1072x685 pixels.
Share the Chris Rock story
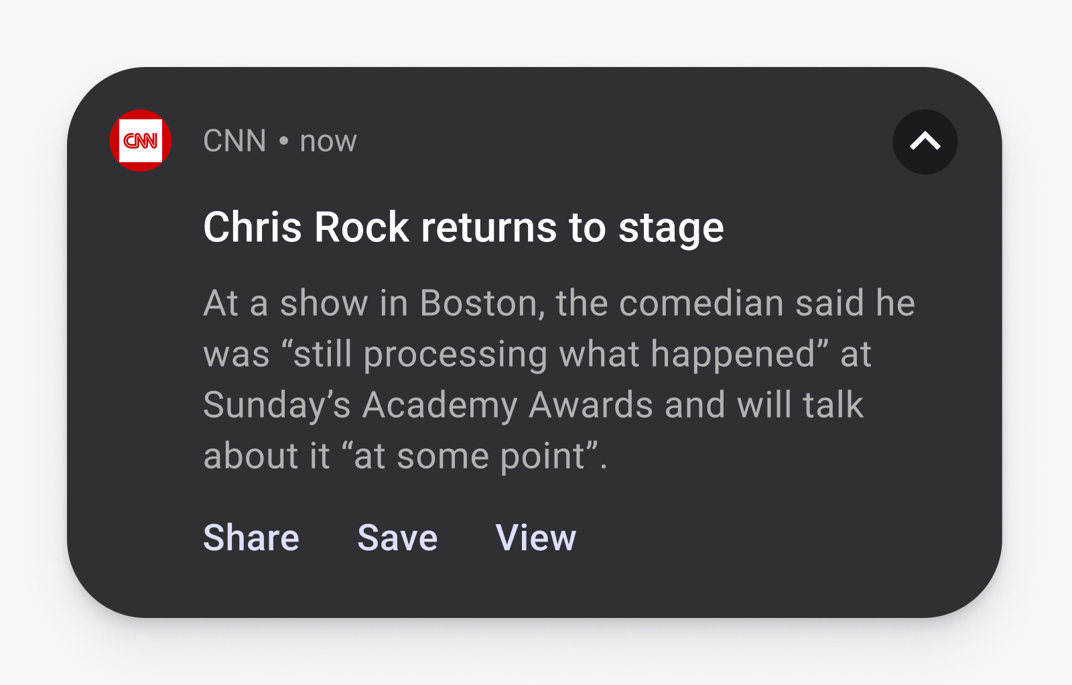pyautogui.click(x=251, y=538)
